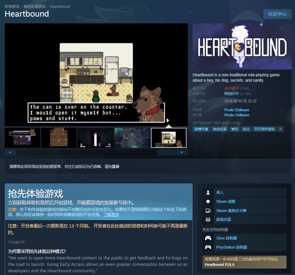295x275 pixels.
Task: Open 角色扮演游戏 in the breadcrumb
Action: click(35, 6)
